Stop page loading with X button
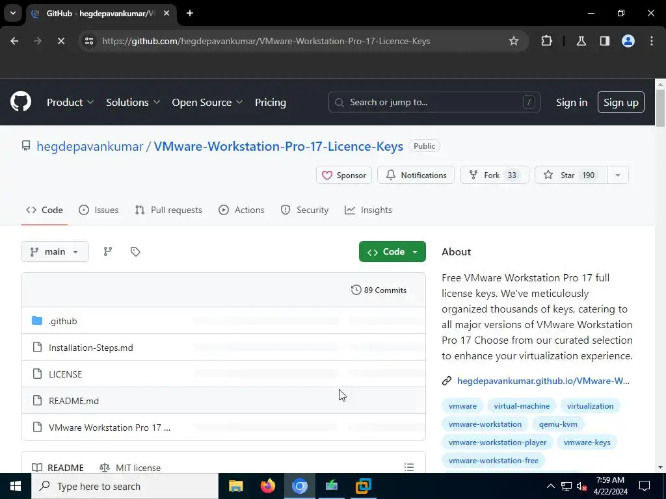Screen dimensions: 666x499 pos(60,41)
